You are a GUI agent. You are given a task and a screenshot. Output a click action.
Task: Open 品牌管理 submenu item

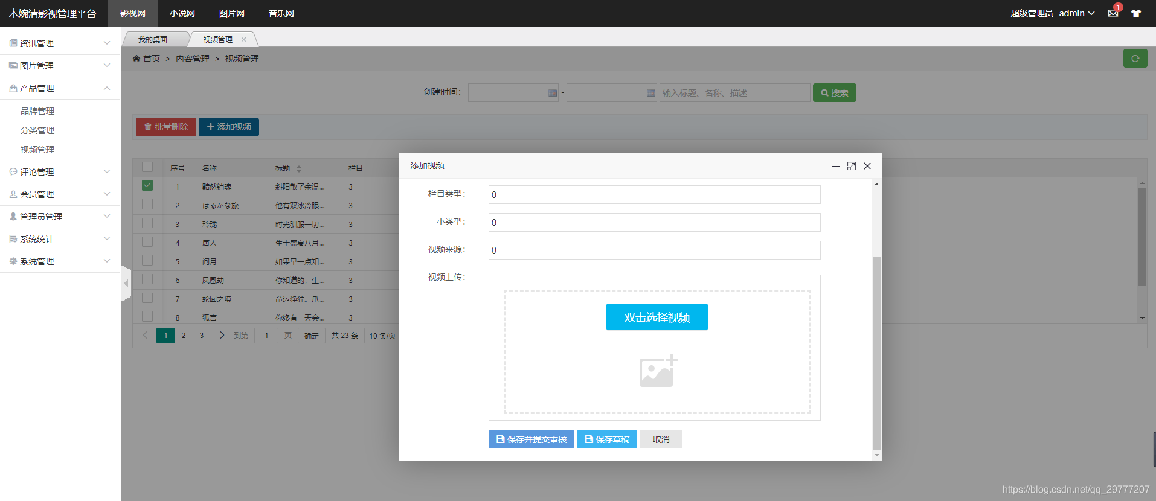pos(37,111)
